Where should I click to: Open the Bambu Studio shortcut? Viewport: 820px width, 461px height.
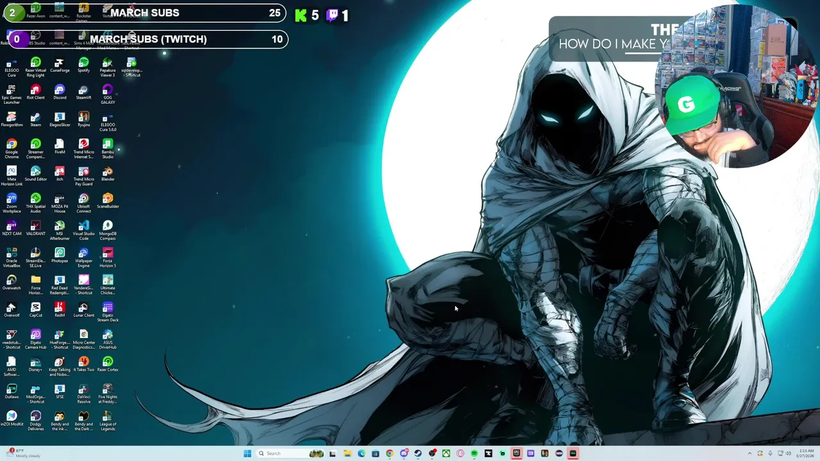108,149
